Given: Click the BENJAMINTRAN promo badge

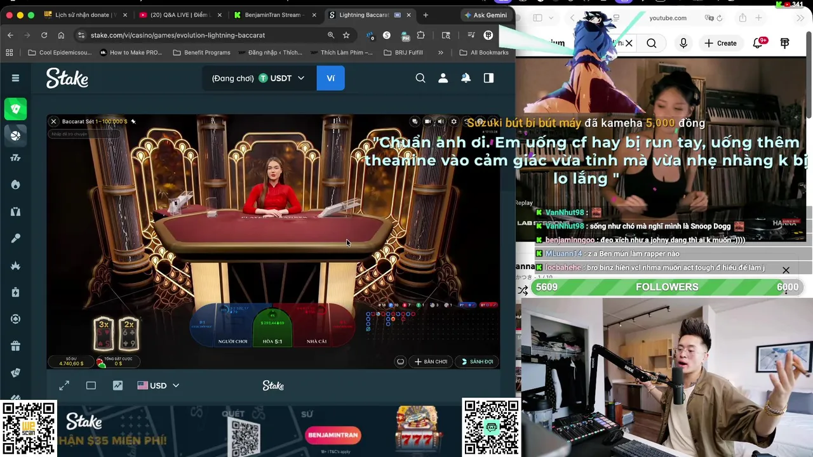Looking at the screenshot, I should (333, 435).
